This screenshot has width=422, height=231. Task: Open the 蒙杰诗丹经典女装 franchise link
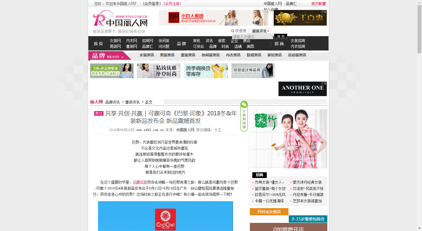[307, 182]
